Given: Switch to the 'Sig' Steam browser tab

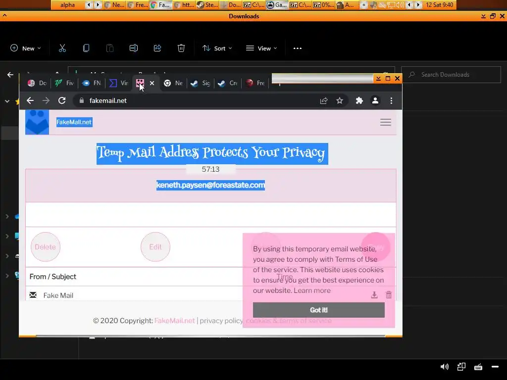Looking at the screenshot, I should pos(201,83).
